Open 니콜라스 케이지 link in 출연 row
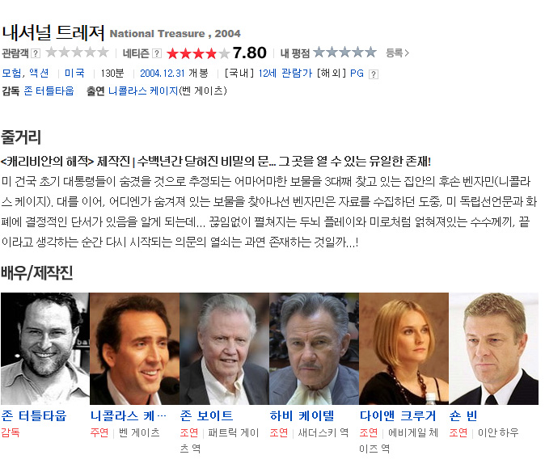This screenshot has width=545, height=472. coord(143,91)
